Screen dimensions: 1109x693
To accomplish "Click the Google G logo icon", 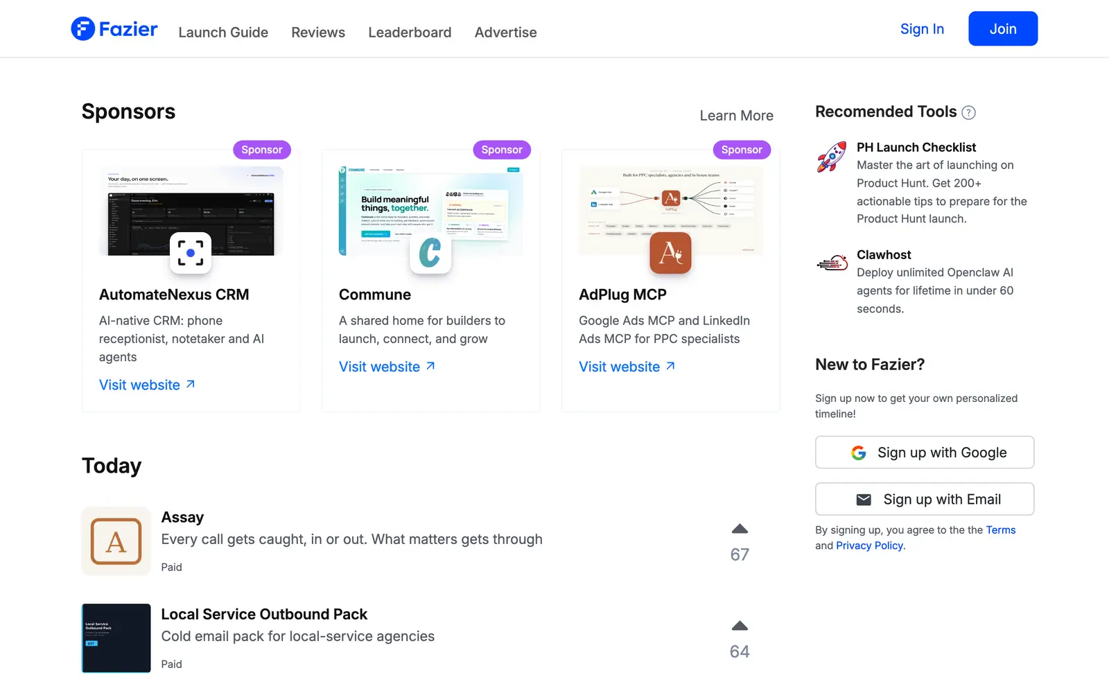I will click(x=859, y=453).
